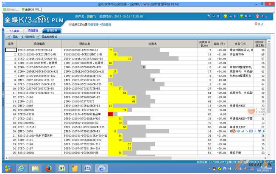Launch Firefox from the taskbar
276x174 pixels.
pyautogui.click(x=49, y=168)
